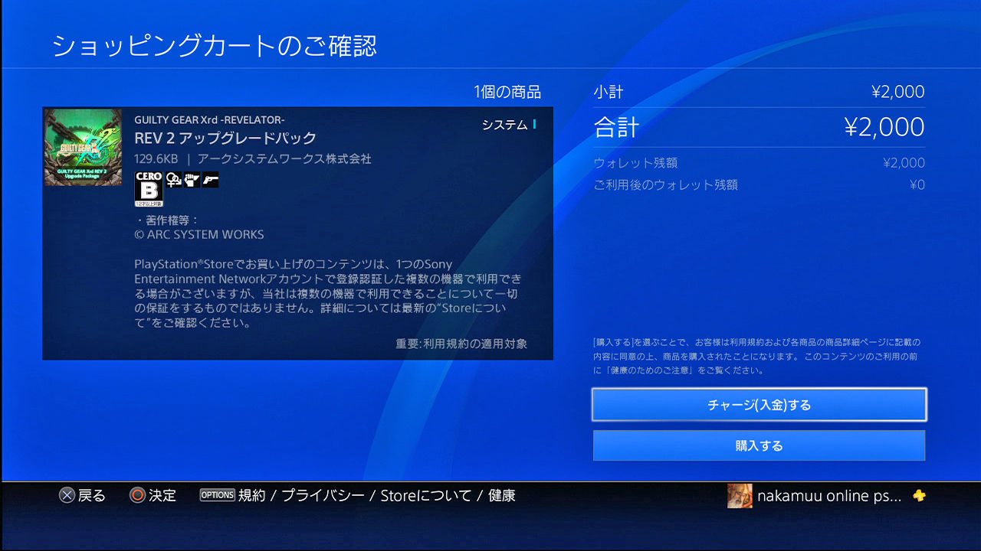The image size is (981, 551).
Task: Click the REV 2 アップグレードパック title
Action: [225, 138]
